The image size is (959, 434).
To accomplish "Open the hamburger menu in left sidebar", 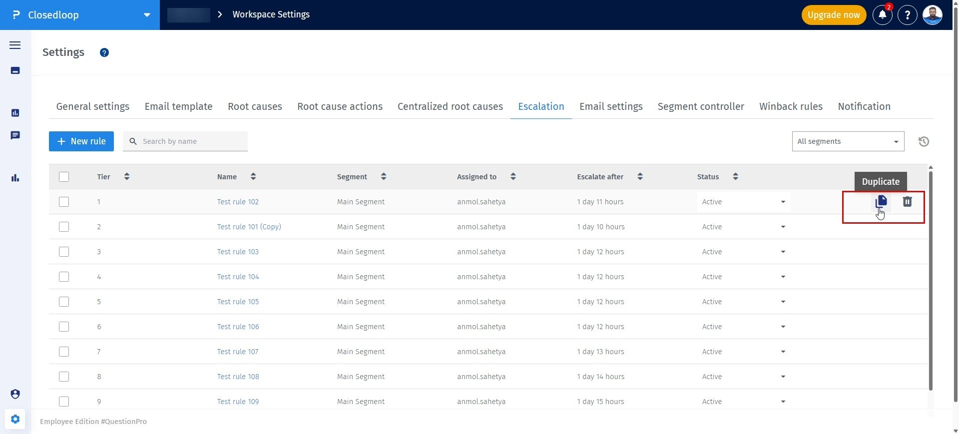I will coord(15,45).
